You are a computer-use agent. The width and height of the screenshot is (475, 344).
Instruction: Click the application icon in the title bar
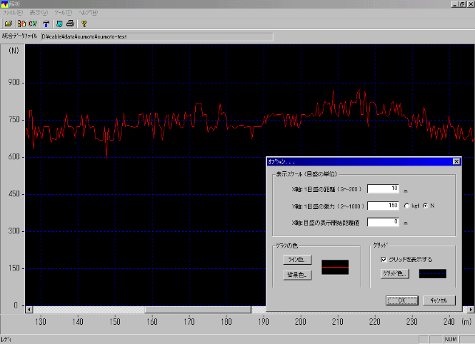coord(4,4)
